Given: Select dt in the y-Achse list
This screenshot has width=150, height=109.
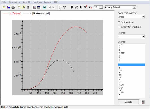Looking at the screenshot, I should coord(131,50).
